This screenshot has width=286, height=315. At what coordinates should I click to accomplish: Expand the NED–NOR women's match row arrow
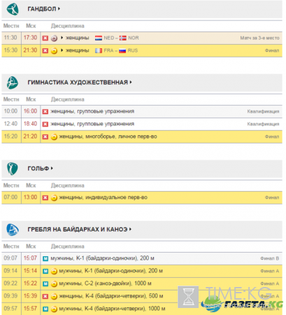(62, 38)
